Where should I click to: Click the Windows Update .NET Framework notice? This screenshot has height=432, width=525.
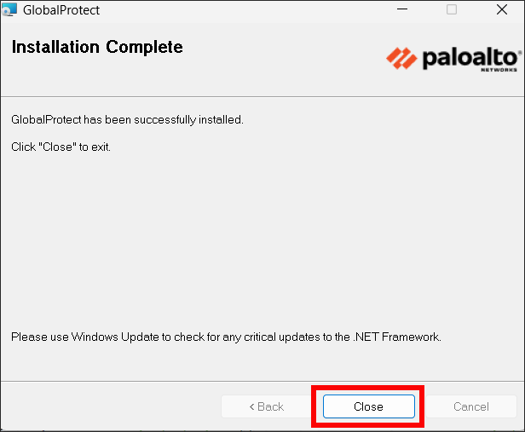(226, 337)
